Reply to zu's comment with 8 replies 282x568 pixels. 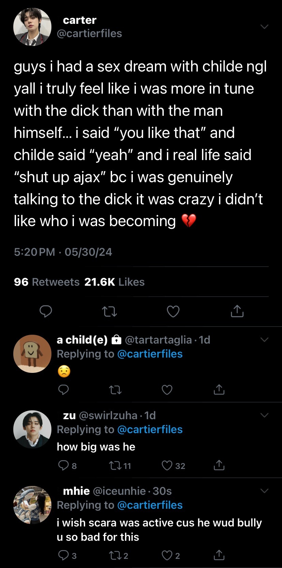click(x=64, y=466)
